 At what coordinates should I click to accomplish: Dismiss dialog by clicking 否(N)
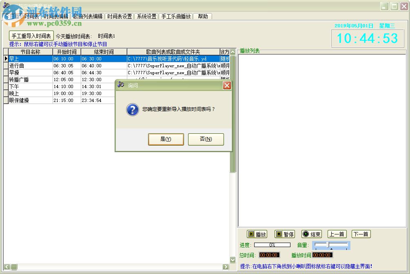(x=206, y=139)
